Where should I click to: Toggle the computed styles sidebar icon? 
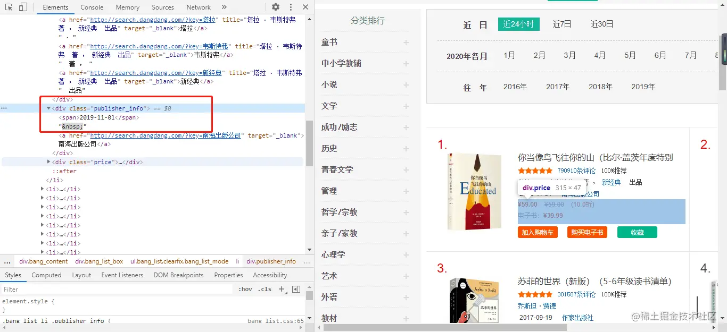[296, 290]
